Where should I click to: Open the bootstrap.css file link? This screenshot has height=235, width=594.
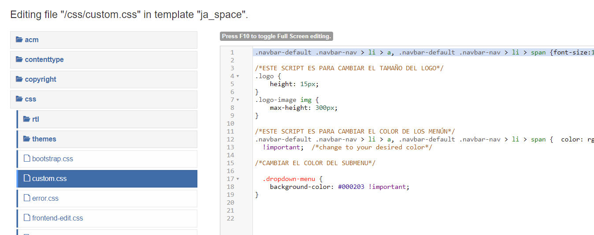tap(52, 159)
